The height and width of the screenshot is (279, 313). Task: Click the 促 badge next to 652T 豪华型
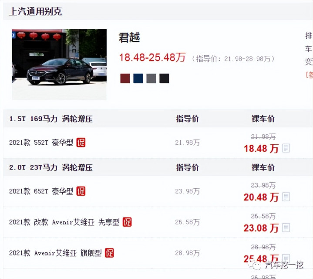[x=81, y=191]
